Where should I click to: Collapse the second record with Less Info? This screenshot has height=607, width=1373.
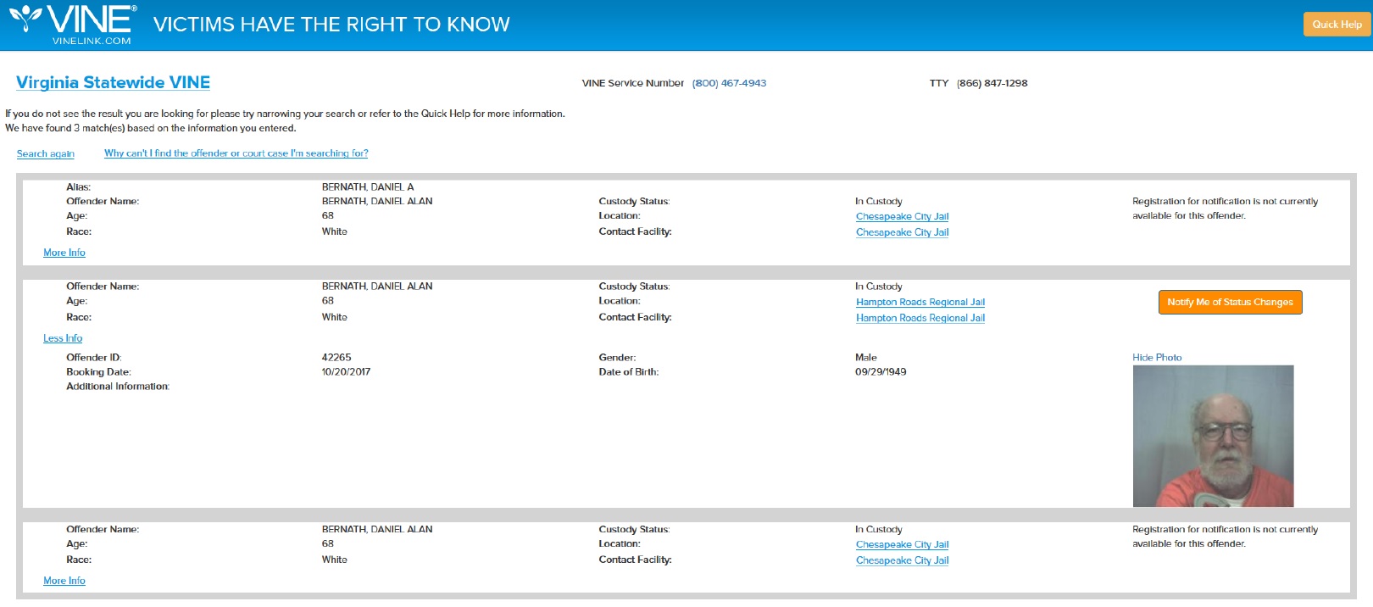[63, 338]
